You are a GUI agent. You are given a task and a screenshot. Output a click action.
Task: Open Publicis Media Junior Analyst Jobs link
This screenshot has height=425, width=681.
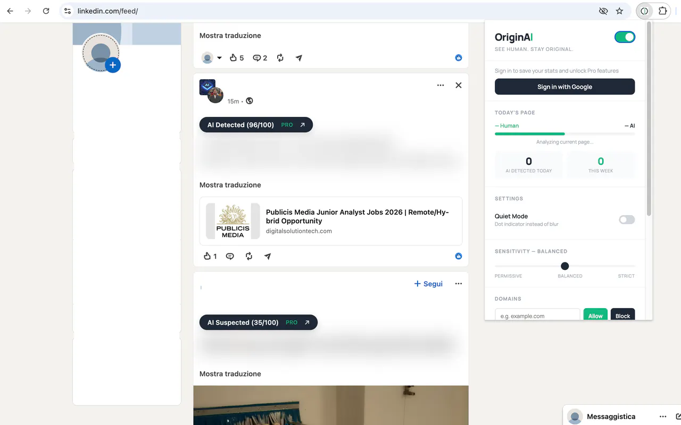click(358, 216)
